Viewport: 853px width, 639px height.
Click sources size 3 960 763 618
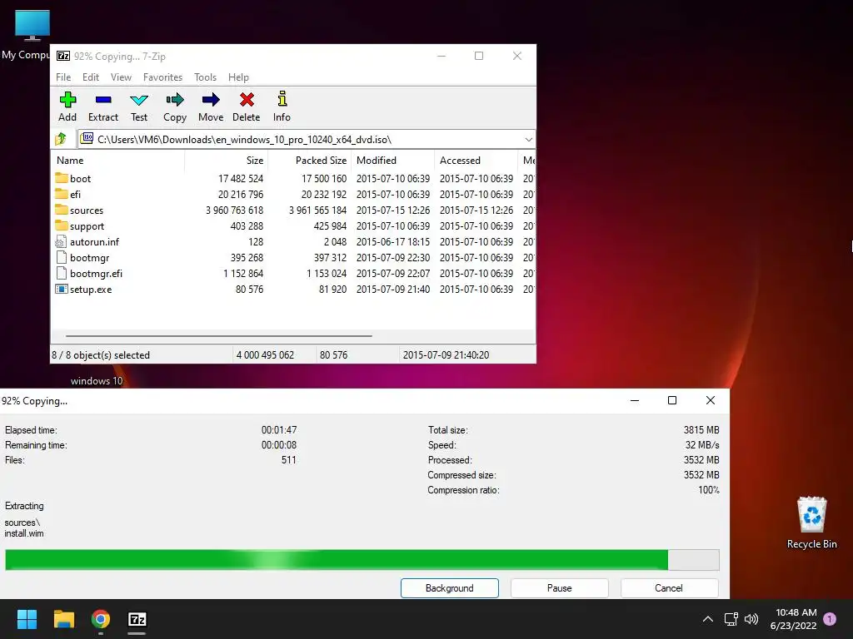coord(234,211)
